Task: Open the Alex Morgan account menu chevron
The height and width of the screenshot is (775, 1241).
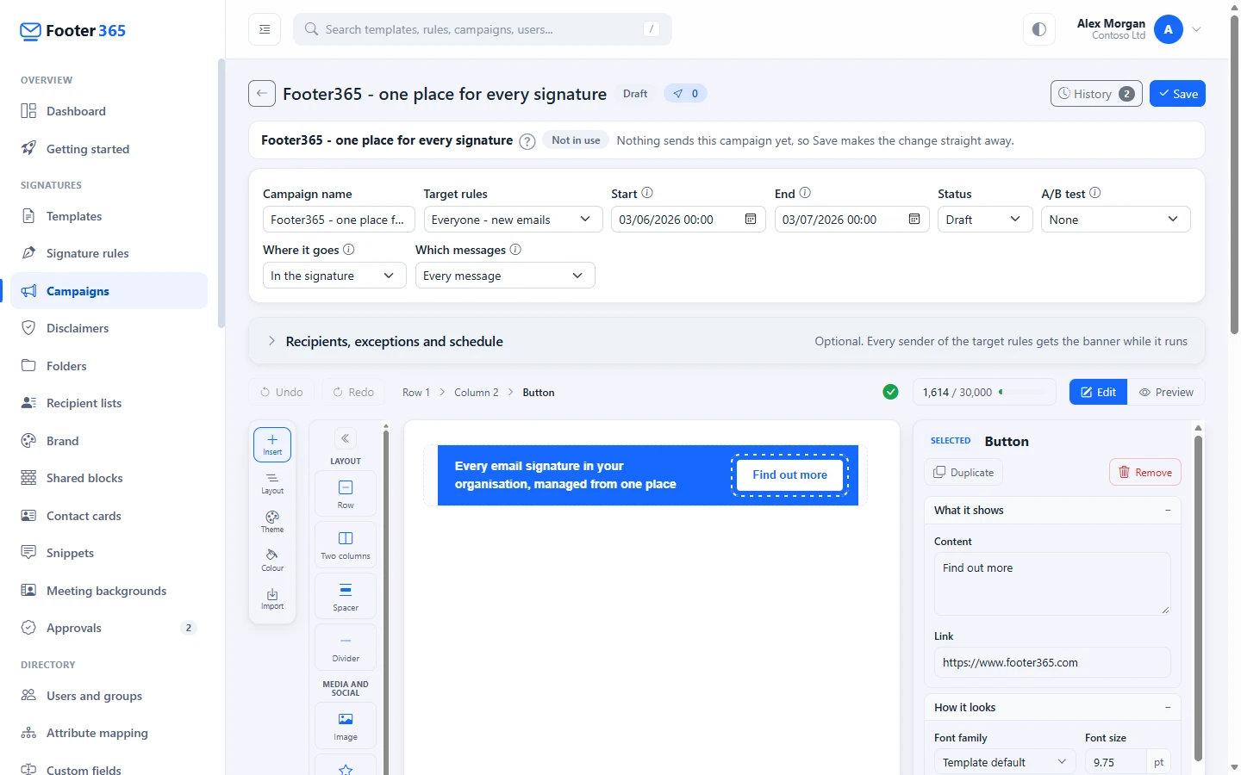Action: tap(1197, 29)
